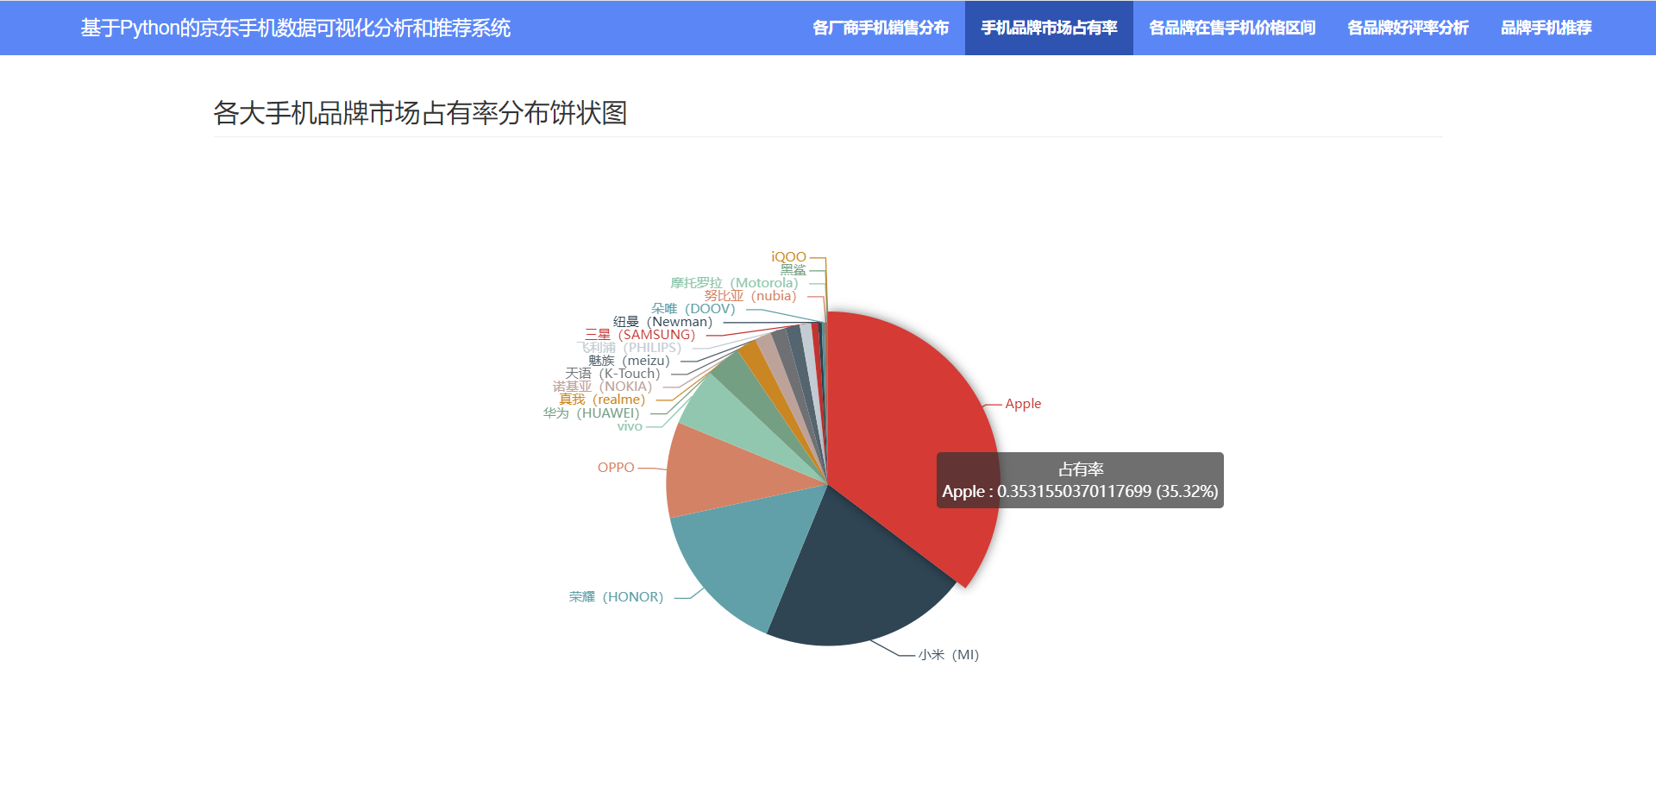
Task: Click the 占有率 Apple tooltip box
Action: pyautogui.click(x=1080, y=481)
